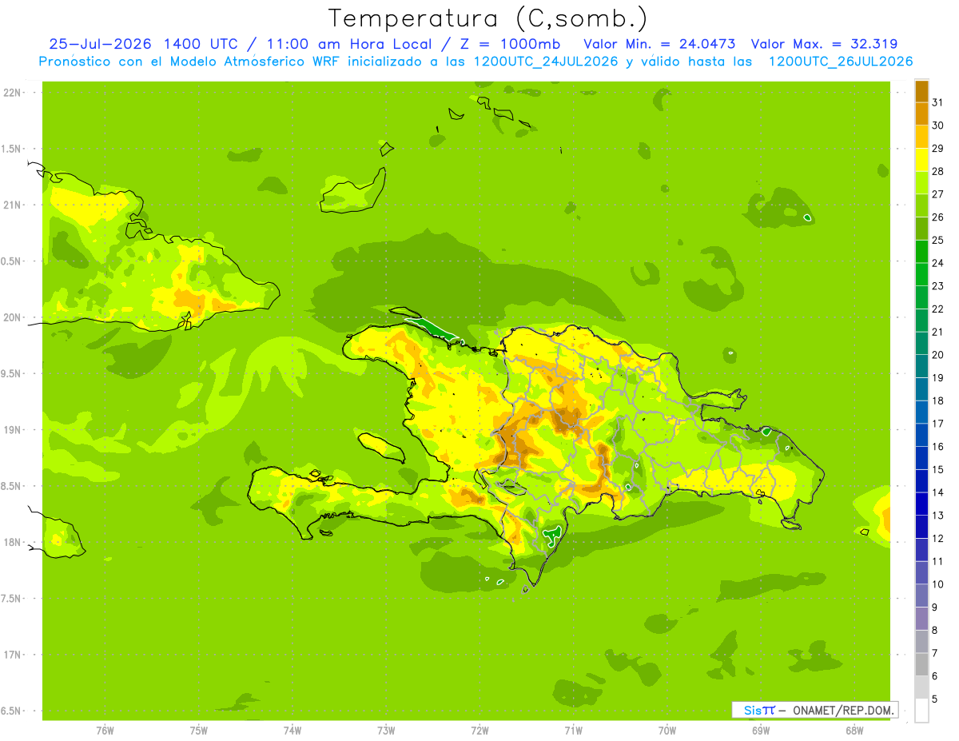959x741 pixels.
Task: Pick legend swatch between 25 and 26
Action: [x=921, y=229]
